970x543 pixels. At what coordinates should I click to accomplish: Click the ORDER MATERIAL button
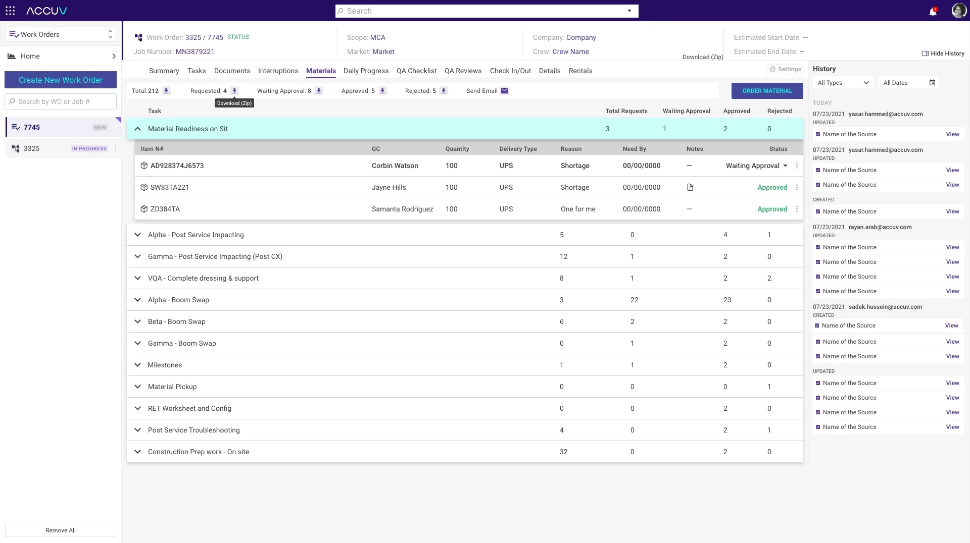point(767,91)
